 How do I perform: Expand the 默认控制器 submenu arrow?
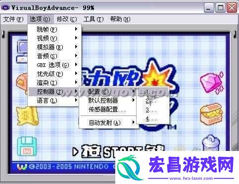click(134, 100)
